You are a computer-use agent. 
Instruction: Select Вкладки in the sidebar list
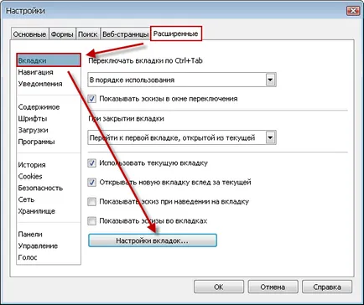coord(49,60)
